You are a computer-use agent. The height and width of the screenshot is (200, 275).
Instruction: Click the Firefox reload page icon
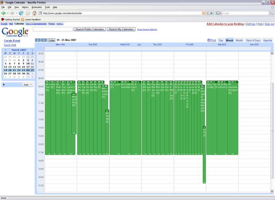point(21,13)
